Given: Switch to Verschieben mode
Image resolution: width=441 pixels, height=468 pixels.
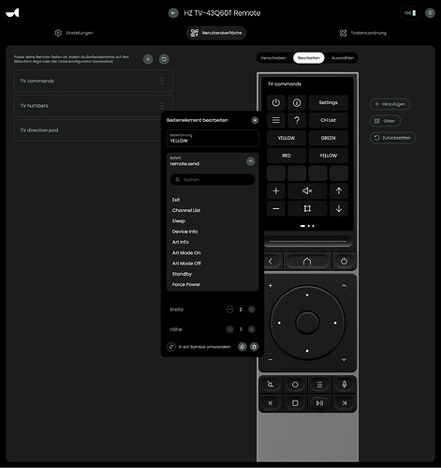Looking at the screenshot, I should pyautogui.click(x=273, y=58).
